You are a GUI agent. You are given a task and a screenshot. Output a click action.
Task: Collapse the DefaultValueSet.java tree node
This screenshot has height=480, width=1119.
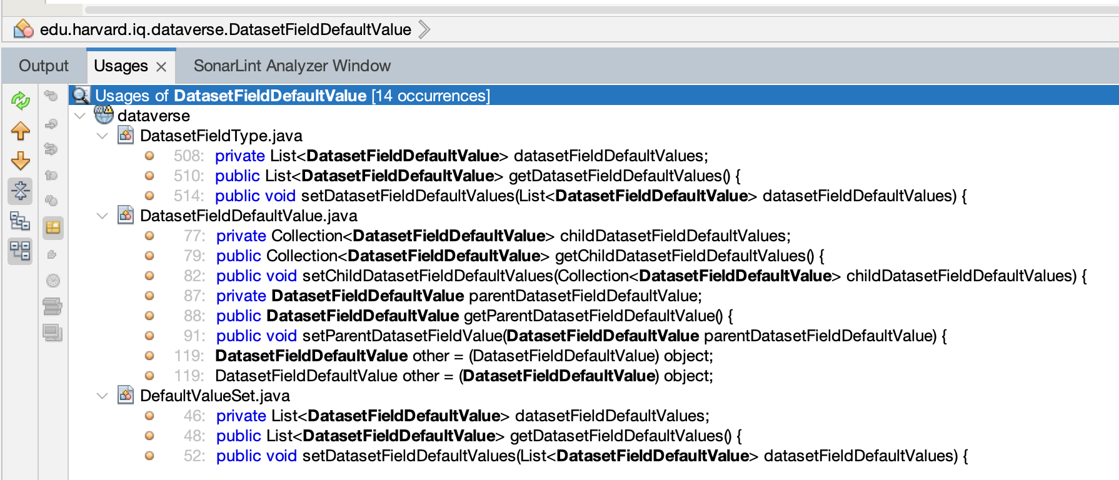[102, 396]
